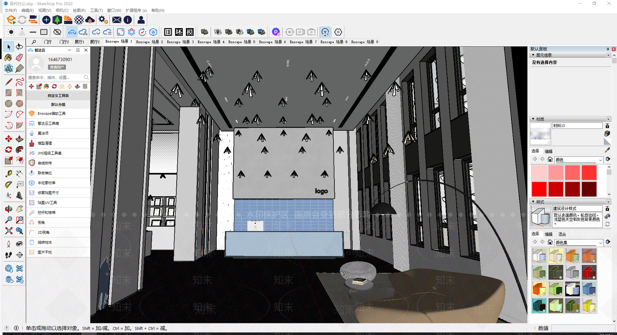Screen dimensions: 617x335
Task: Click the Enscape info about icon
Action: coord(128,20)
